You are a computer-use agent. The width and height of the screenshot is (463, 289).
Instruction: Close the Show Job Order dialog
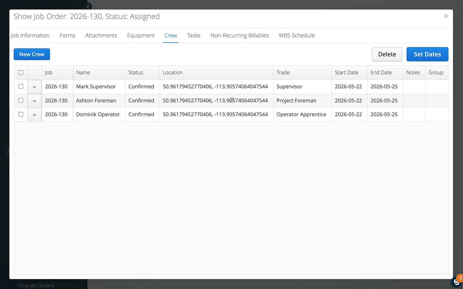446,16
